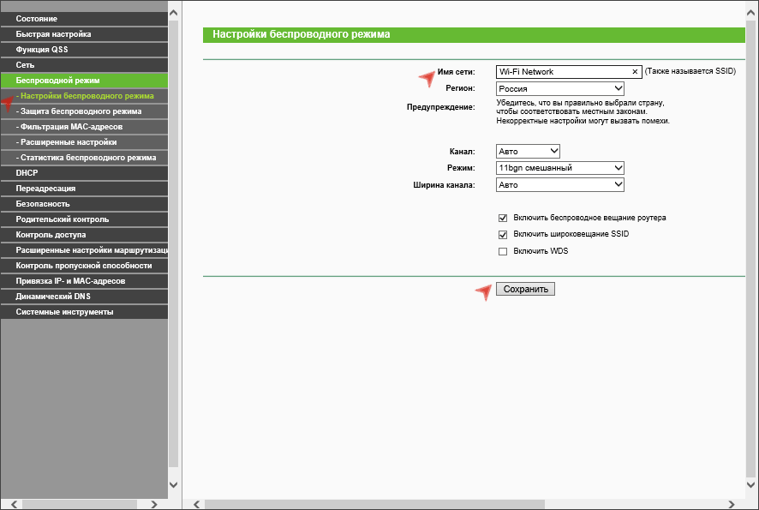
Task: Click sidebar horizontal scroll right arrow
Action: click(x=153, y=504)
